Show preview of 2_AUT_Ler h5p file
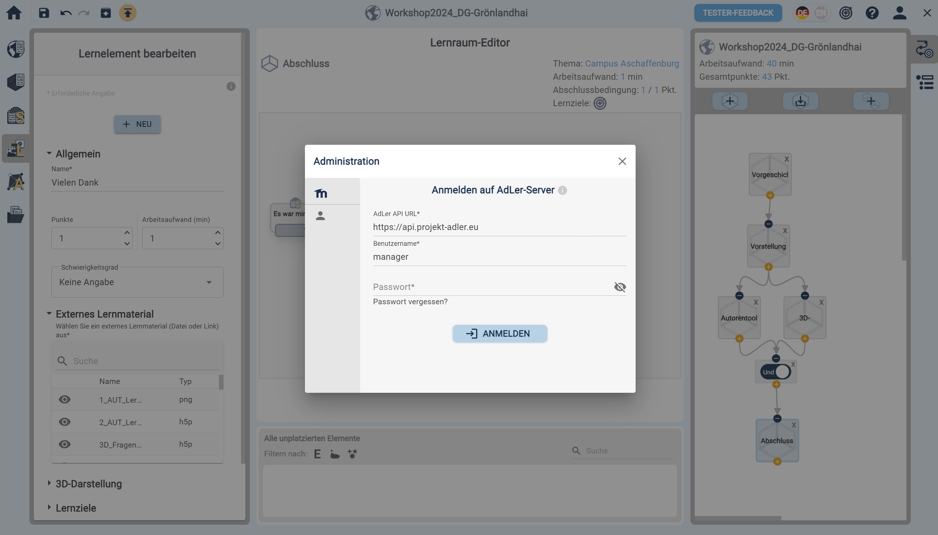 coord(65,422)
